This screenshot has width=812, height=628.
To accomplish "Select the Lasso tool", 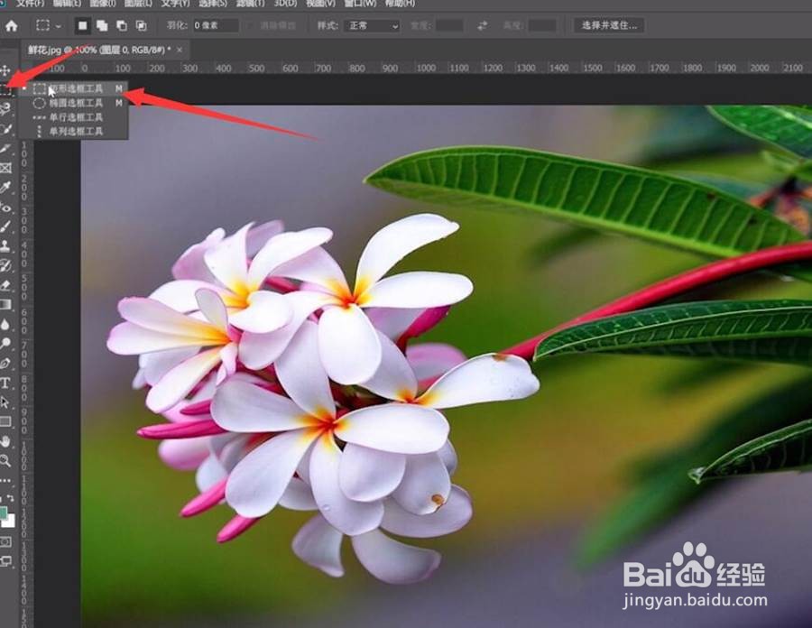I will (5, 108).
